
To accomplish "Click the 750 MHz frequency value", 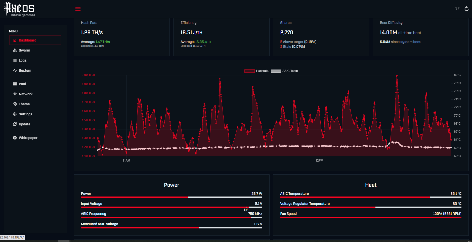I will tap(255, 214).
